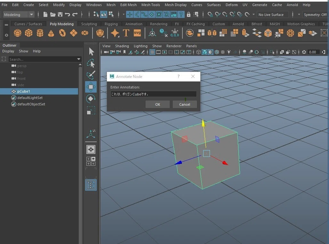Open the Outliner search filter dropdown
Screen dimensions: 329x244
(x=79, y=59)
